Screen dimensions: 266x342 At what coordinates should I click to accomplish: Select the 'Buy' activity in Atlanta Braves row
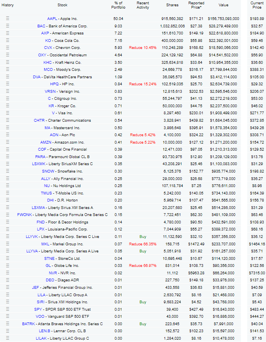click(x=143, y=324)
